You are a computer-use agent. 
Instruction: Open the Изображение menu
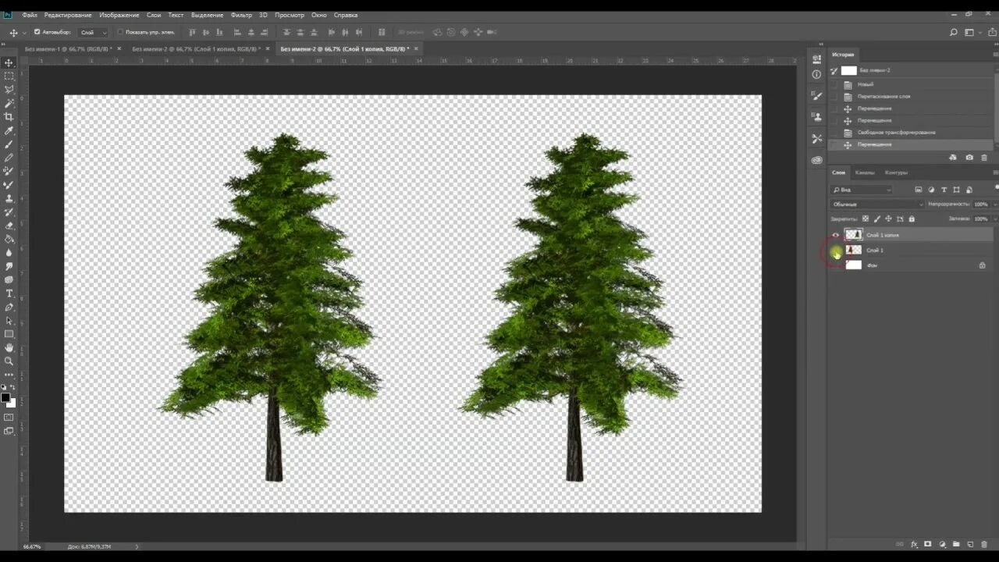(119, 15)
